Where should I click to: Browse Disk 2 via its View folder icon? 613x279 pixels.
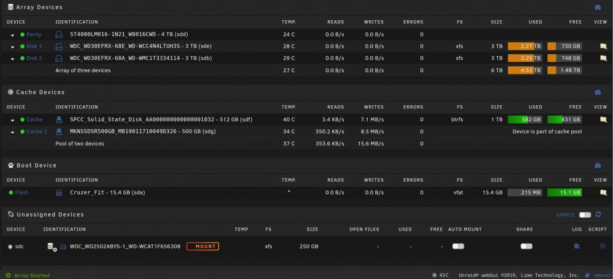click(603, 59)
